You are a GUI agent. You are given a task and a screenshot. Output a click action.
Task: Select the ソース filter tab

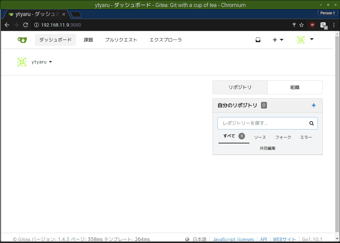click(x=260, y=137)
